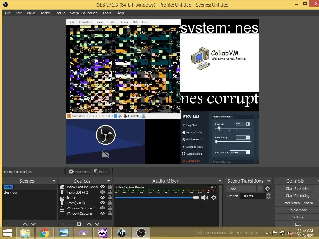This screenshot has width=319, height=239.
Task: Open the purple cat icon app in taskbar
Action: coord(102,233)
